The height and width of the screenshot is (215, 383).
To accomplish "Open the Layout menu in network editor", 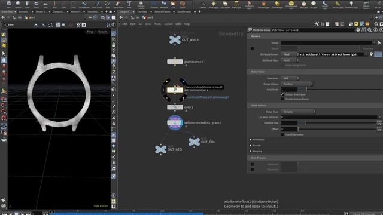I will [168, 24].
